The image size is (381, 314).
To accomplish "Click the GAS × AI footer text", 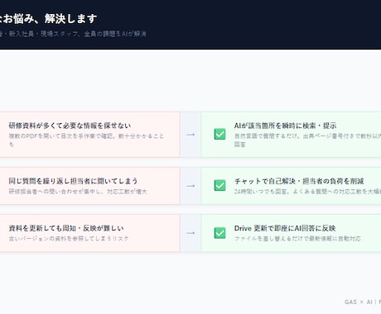I will [363, 302].
